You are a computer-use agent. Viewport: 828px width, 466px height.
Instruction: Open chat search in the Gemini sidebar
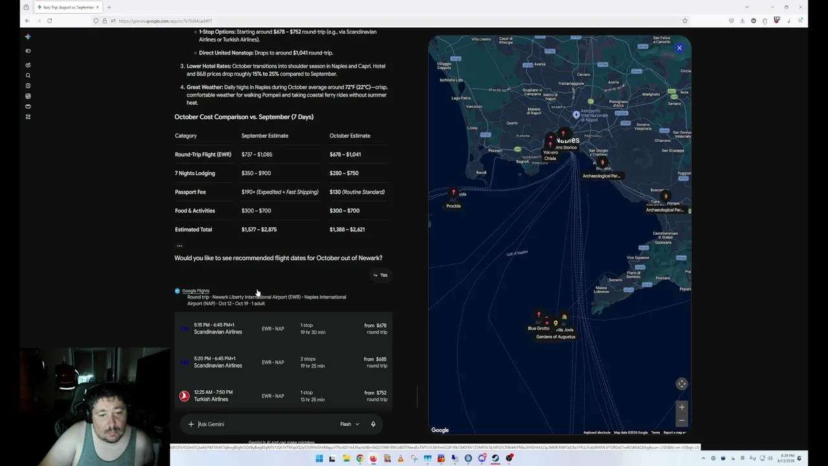(28, 75)
